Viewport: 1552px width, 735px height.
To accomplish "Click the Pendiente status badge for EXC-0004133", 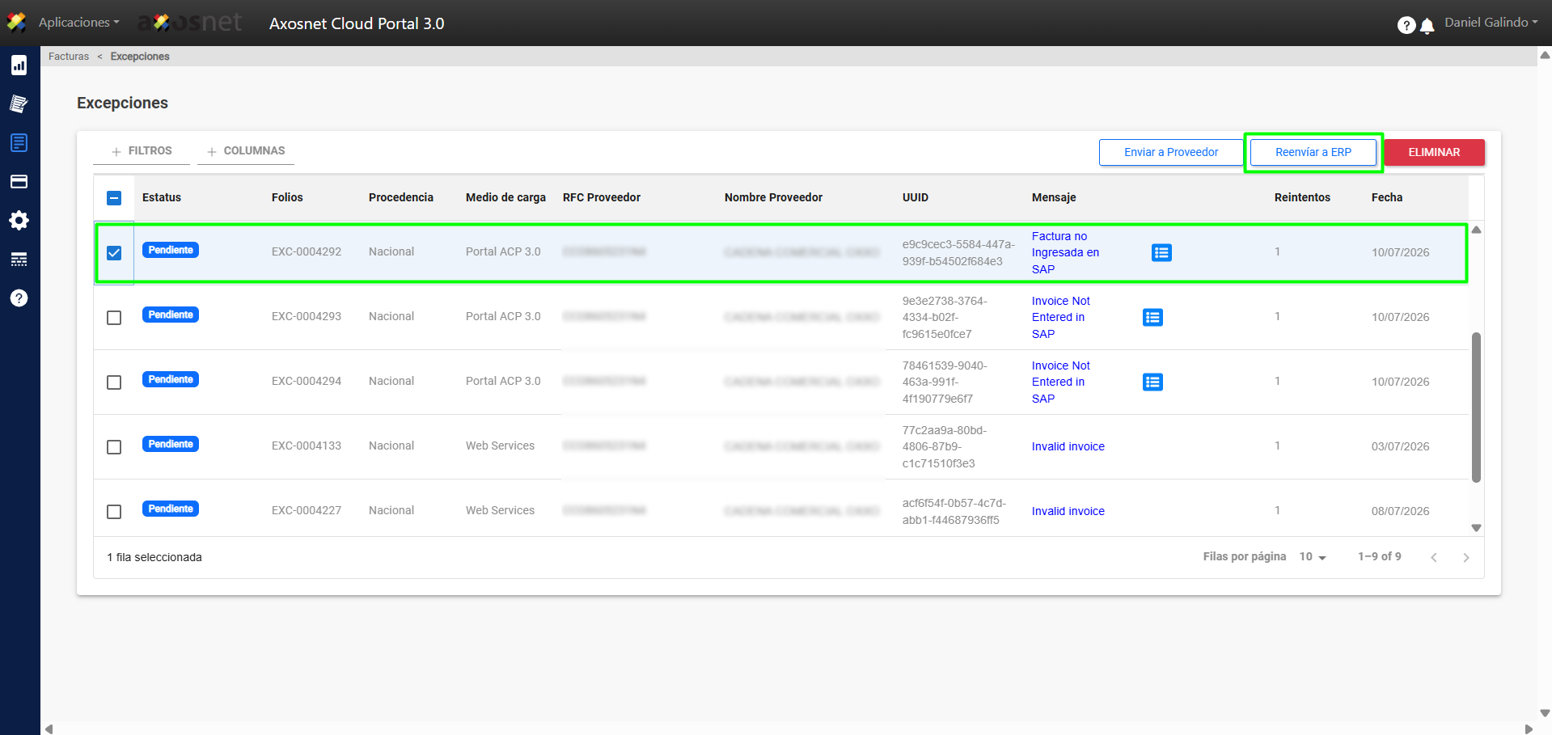I will pos(171,444).
